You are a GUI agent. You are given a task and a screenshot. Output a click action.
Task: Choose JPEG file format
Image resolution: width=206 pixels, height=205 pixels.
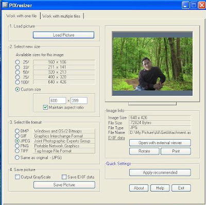pos(17,141)
